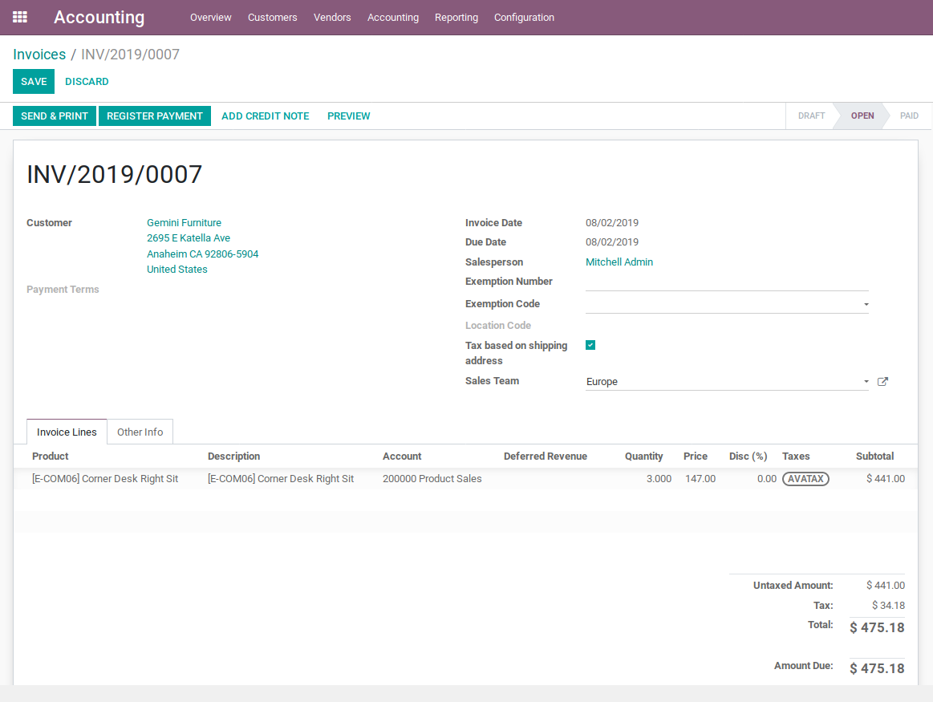Click Send & Print button
Screen dimensions: 933x702
tap(55, 116)
